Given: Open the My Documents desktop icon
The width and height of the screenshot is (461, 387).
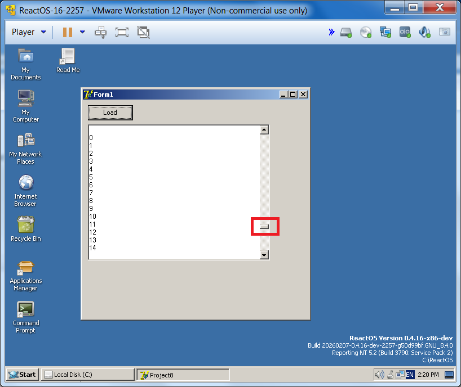Looking at the screenshot, I should [x=26, y=57].
